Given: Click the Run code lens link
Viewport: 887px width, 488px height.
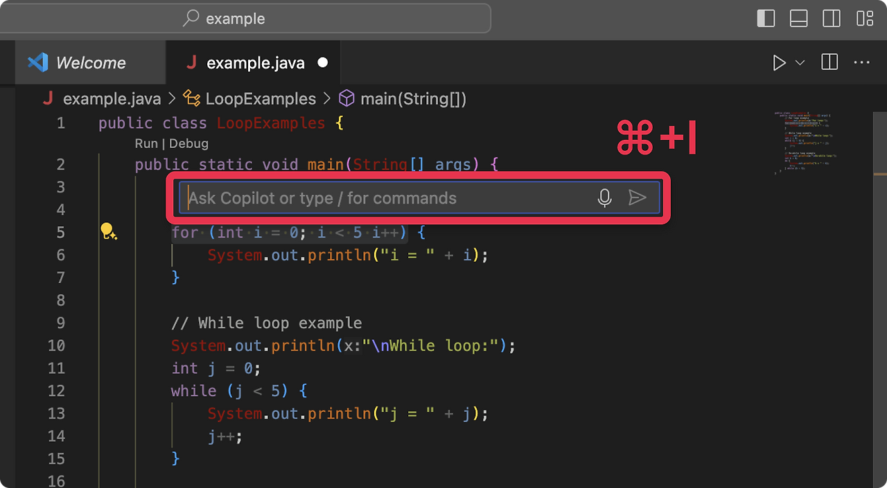Looking at the screenshot, I should 146,143.
